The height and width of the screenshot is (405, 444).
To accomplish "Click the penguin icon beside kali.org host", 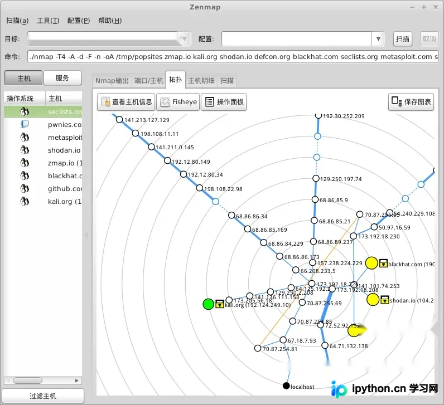I will pos(25,201).
